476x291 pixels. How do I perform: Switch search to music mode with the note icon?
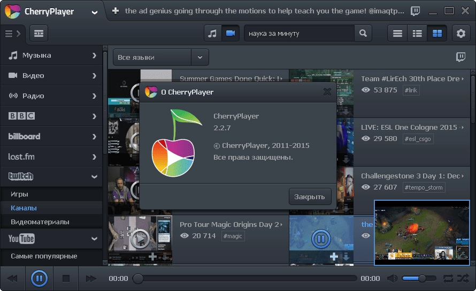[212, 33]
